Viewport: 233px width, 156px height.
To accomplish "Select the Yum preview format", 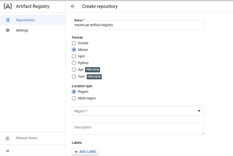I will tap(74, 76).
